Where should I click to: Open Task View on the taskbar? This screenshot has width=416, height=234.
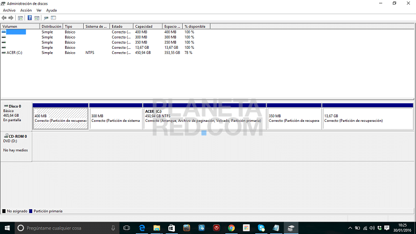coord(126,228)
